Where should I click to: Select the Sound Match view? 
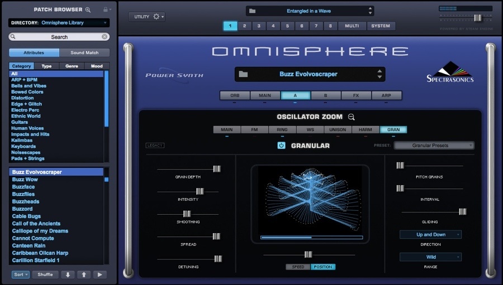click(85, 52)
